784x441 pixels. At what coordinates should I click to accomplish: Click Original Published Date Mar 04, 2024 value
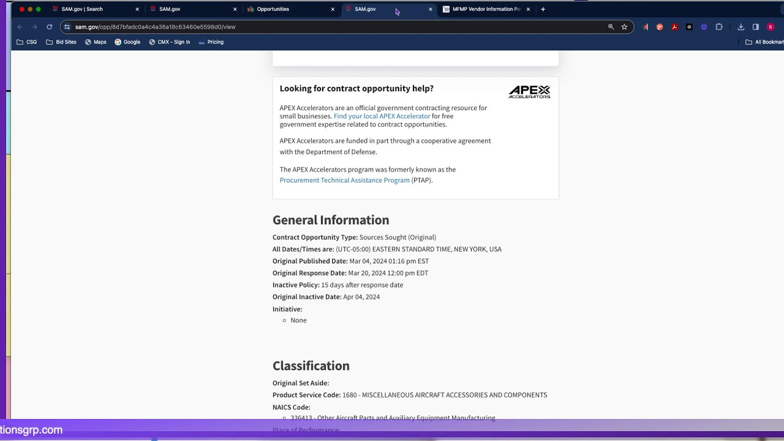click(389, 261)
